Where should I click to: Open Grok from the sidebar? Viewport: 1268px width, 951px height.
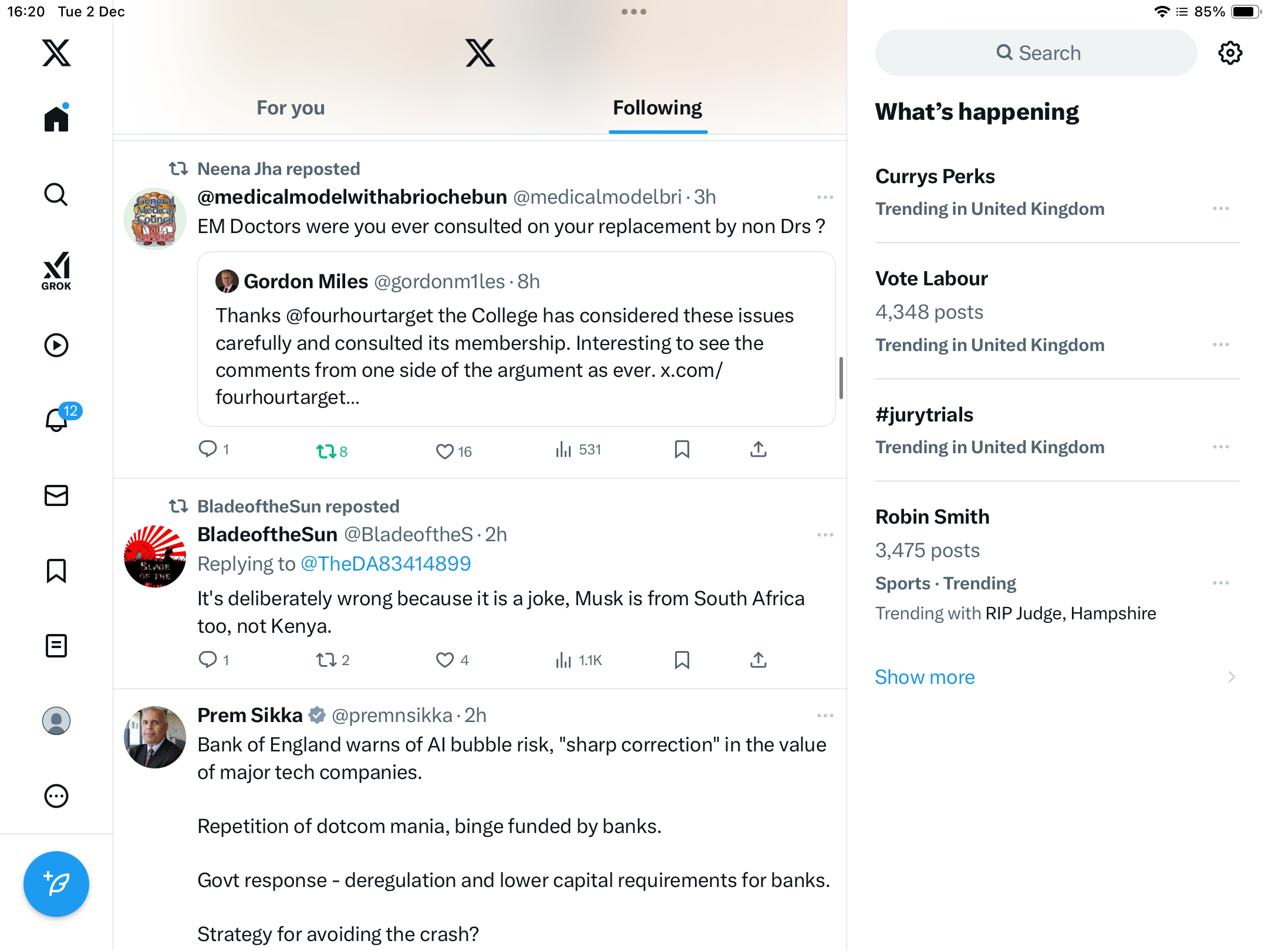56,271
